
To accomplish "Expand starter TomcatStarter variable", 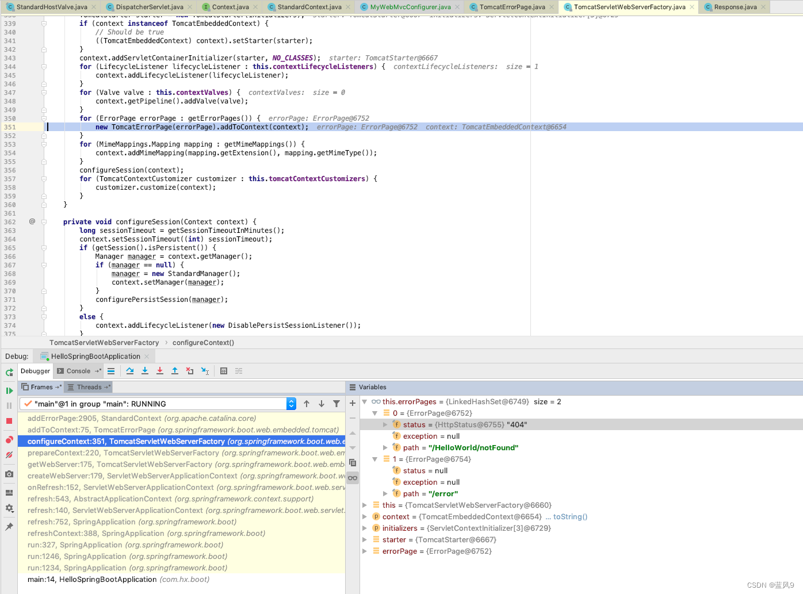I will coord(365,540).
